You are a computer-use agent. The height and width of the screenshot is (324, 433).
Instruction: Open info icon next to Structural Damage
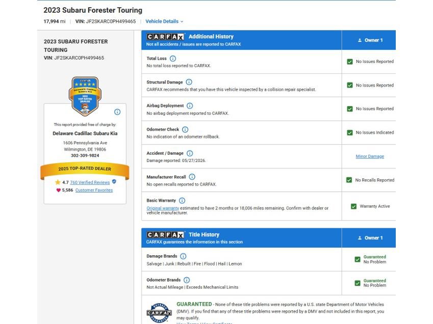[189, 82]
